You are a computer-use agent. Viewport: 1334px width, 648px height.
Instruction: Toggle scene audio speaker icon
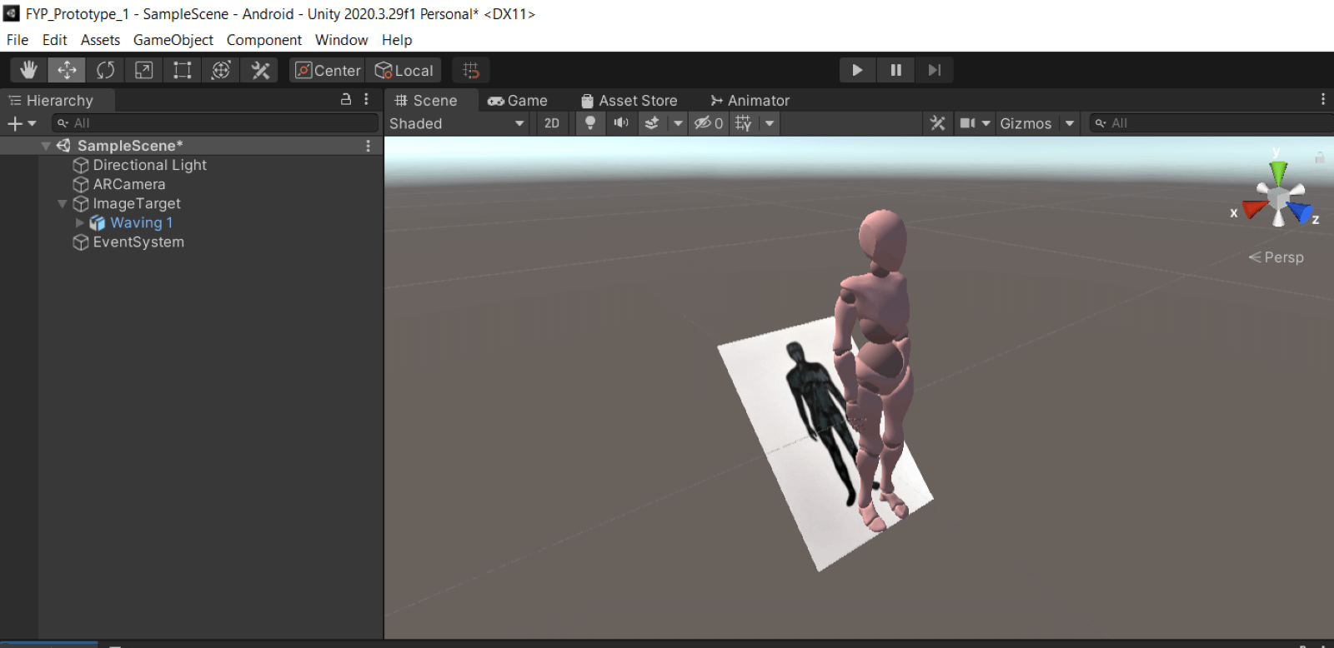[621, 123]
